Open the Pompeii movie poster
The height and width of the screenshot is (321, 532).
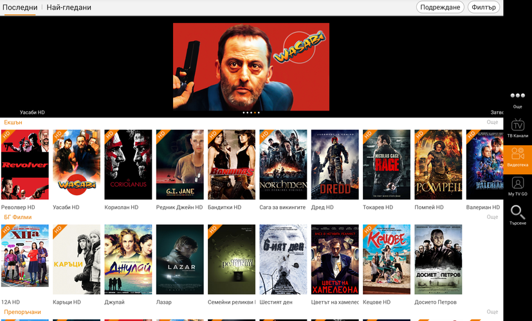point(438,164)
